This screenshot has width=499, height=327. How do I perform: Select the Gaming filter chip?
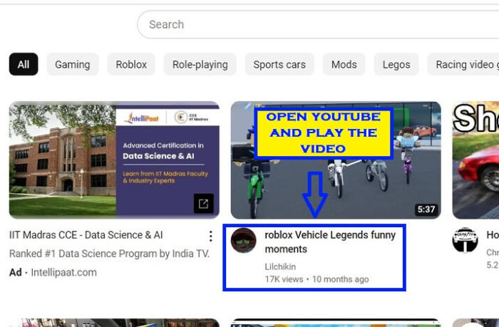73,64
